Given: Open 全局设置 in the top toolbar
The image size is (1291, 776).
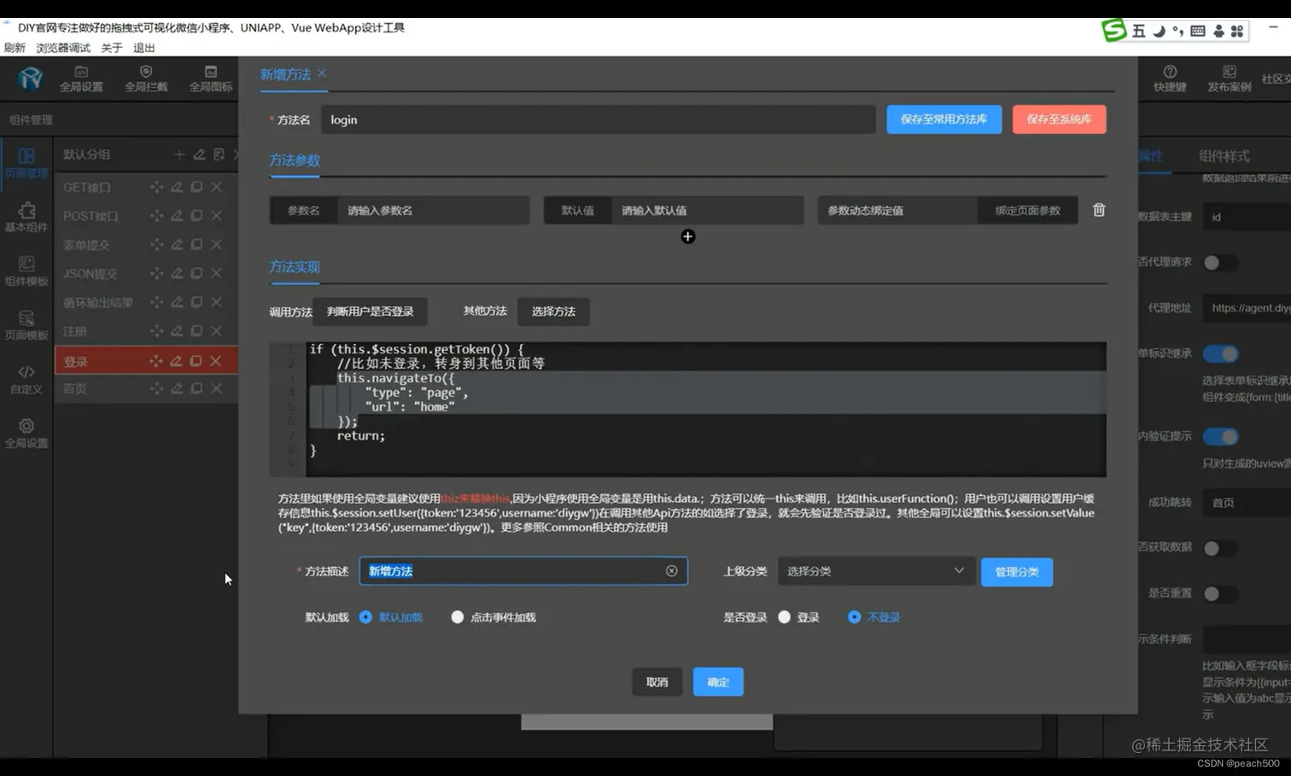Looking at the screenshot, I should pyautogui.click(x=81, y=79).
